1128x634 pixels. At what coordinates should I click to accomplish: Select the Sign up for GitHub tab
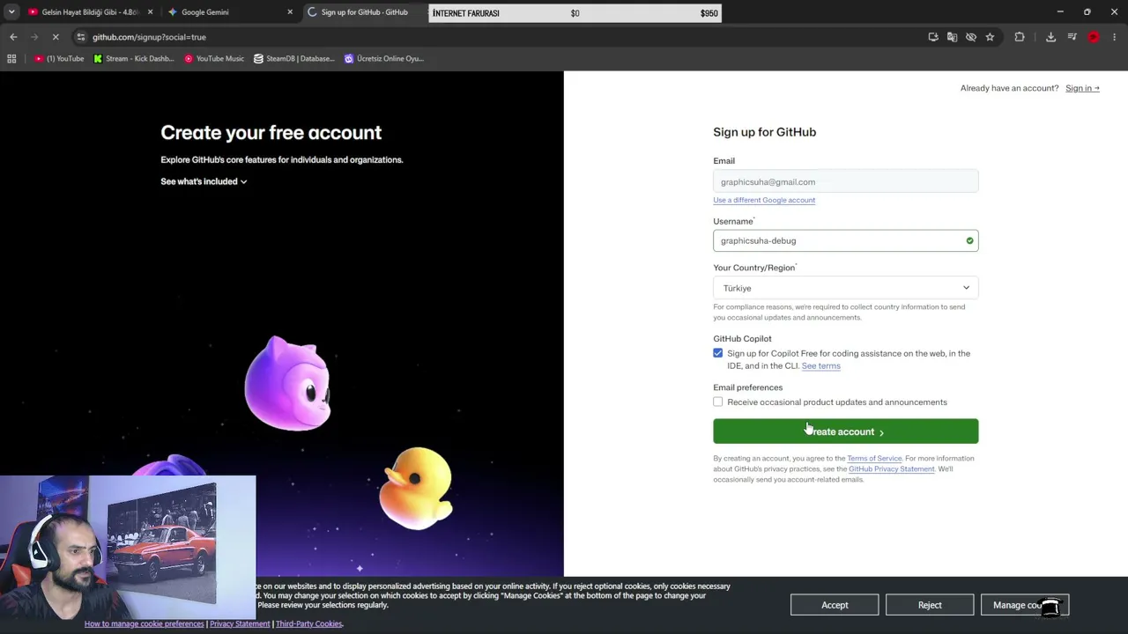pos(364,12)
